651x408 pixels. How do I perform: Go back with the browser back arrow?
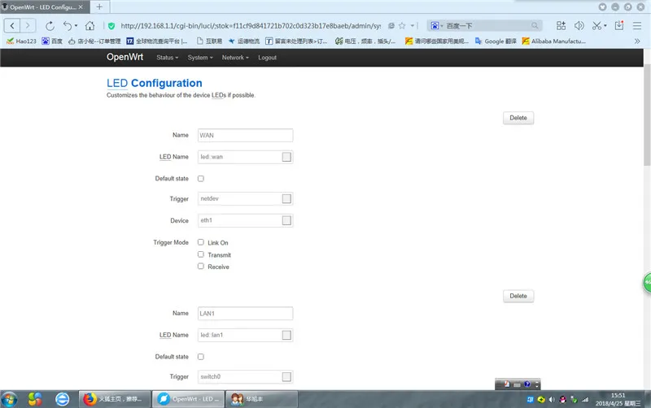pos(12,26)
